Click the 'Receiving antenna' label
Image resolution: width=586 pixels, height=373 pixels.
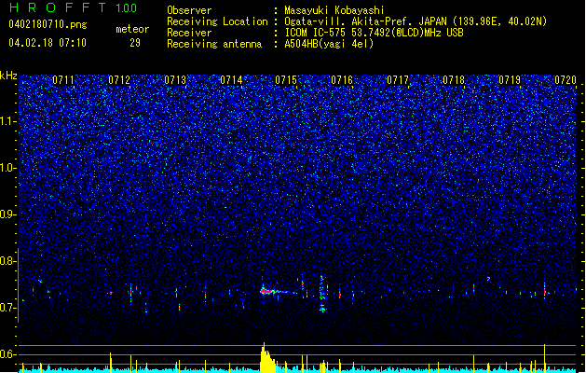[214, 44]
